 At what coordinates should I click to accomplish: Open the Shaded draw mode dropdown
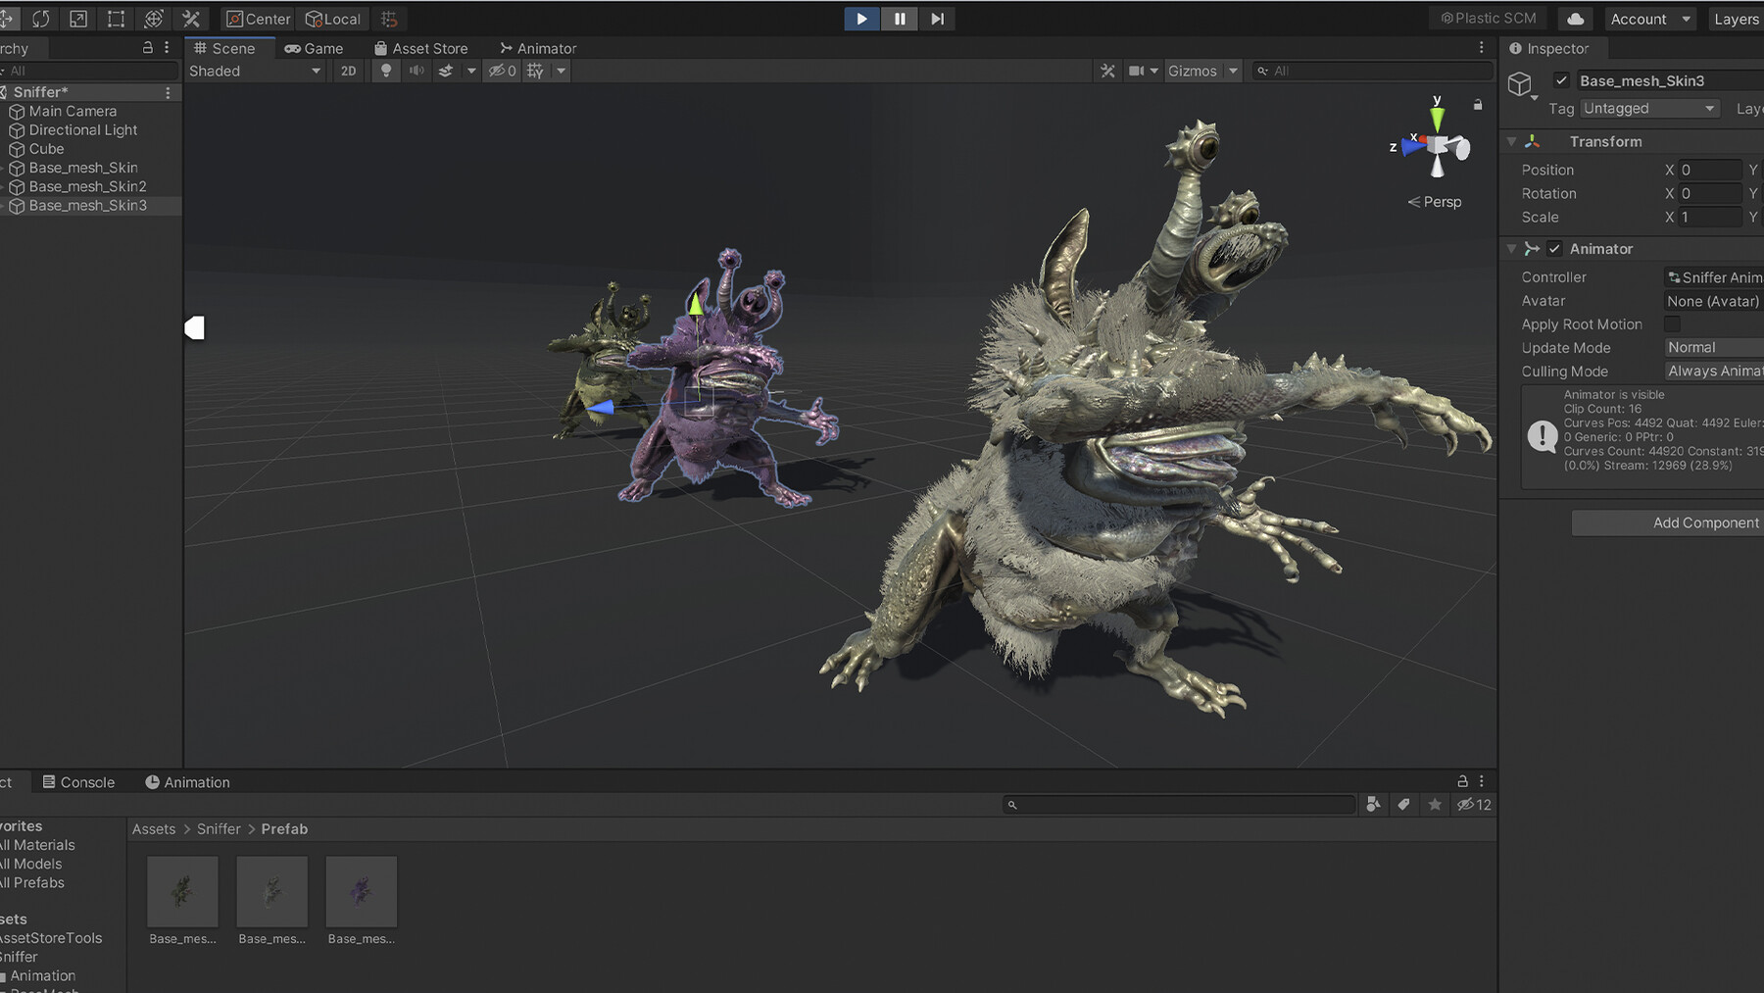(255, 71)
